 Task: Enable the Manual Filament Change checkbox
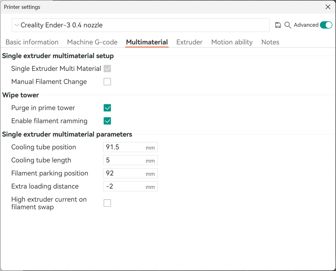click(107, 82)
